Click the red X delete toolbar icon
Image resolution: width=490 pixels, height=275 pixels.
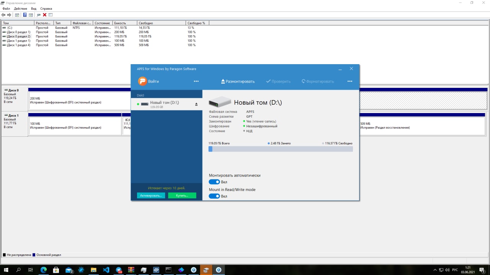pos(44,15)
